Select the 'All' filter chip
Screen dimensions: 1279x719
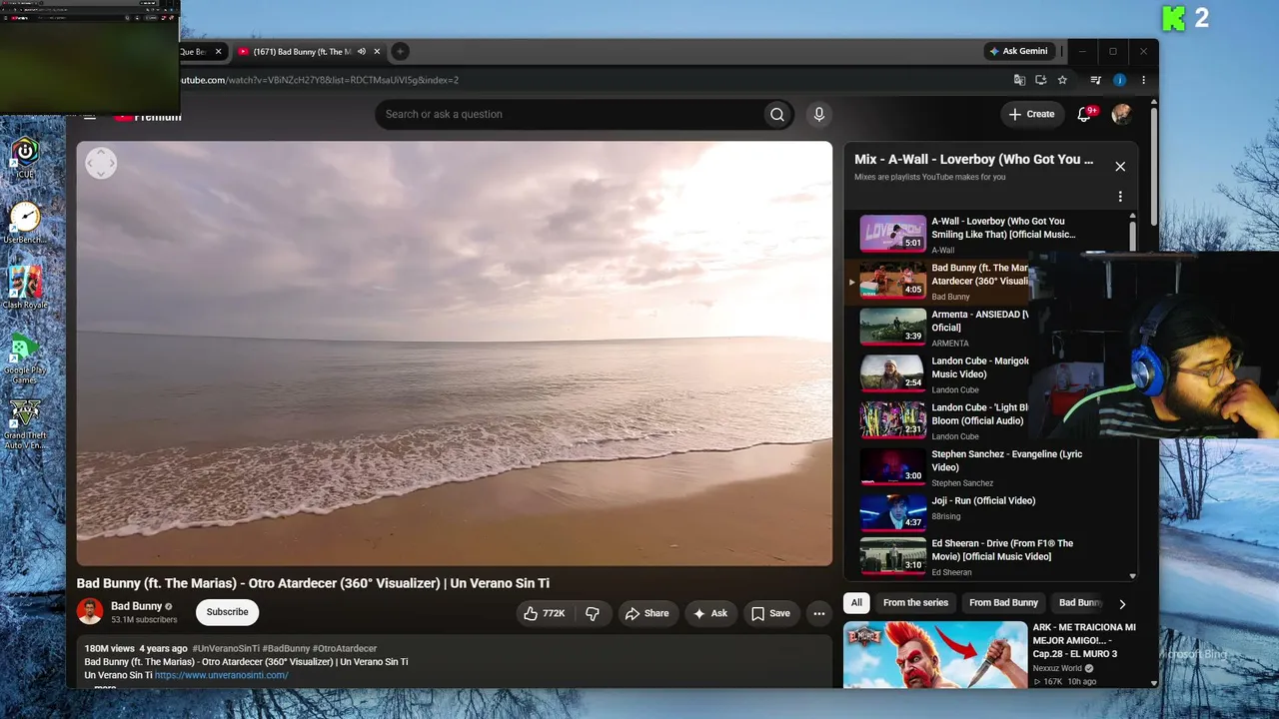coord(856,603)
